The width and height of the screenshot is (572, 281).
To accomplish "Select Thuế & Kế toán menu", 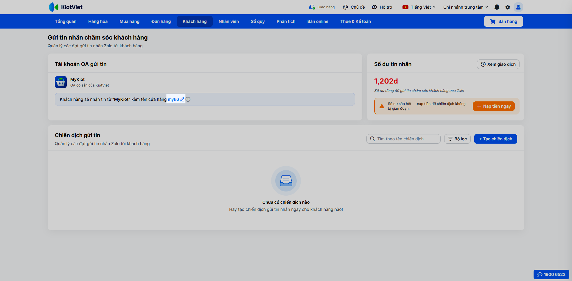I will click(355, 21).
